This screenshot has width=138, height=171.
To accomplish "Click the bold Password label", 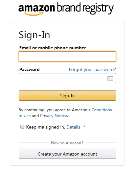I will 29,69.
